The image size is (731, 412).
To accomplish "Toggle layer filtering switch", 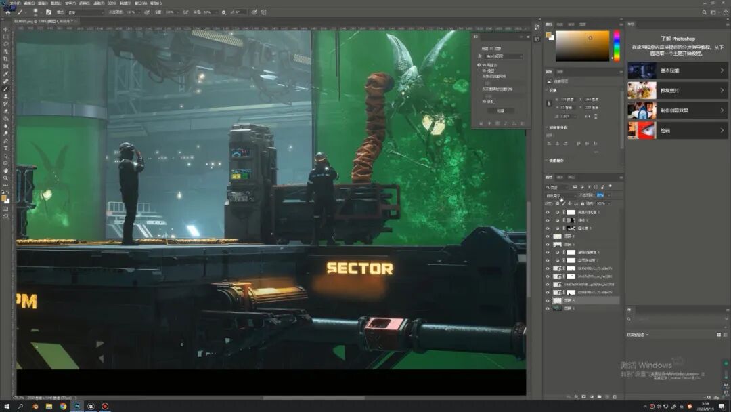I will 611,186.
